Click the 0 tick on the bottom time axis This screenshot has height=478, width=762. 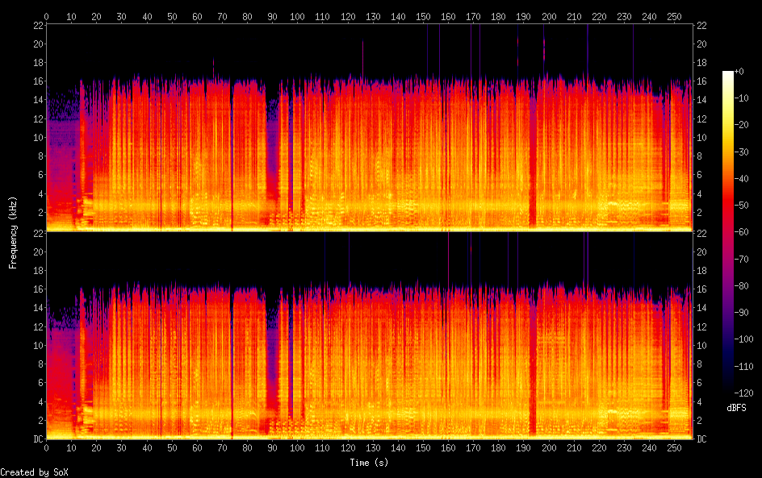(47, 449)
